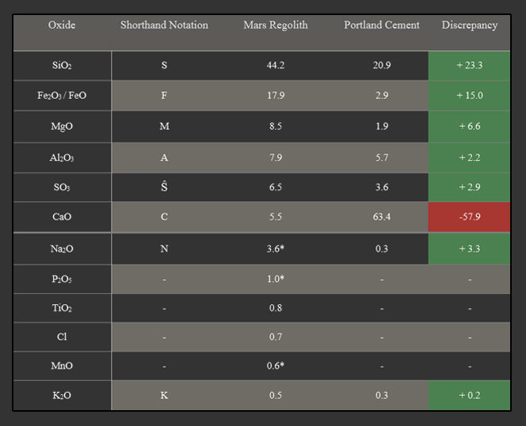The image size is (526, 426).
Task: Click Mars Regolith value 0.6*
Action: coord(276,366)
